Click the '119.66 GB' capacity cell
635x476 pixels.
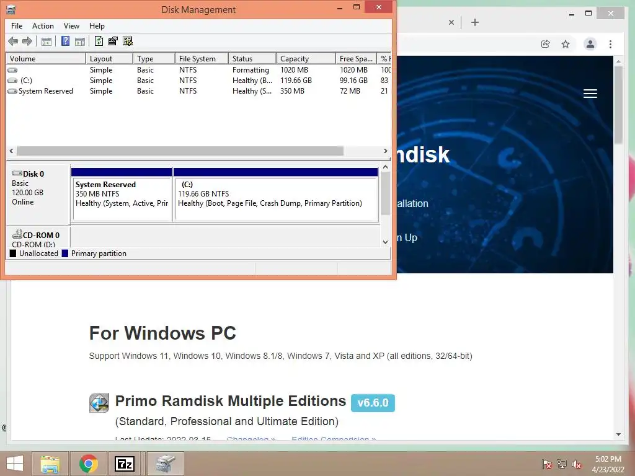[x=296, y=81]
